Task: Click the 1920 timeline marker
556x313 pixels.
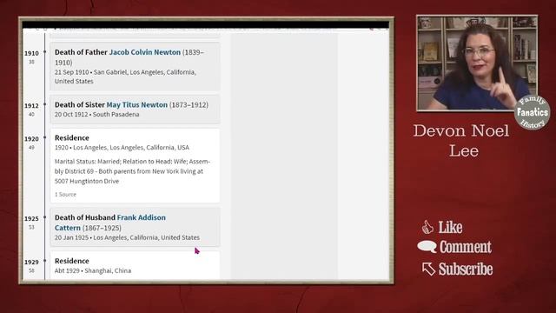Action: pyautogui.click(x=44, y=137)
